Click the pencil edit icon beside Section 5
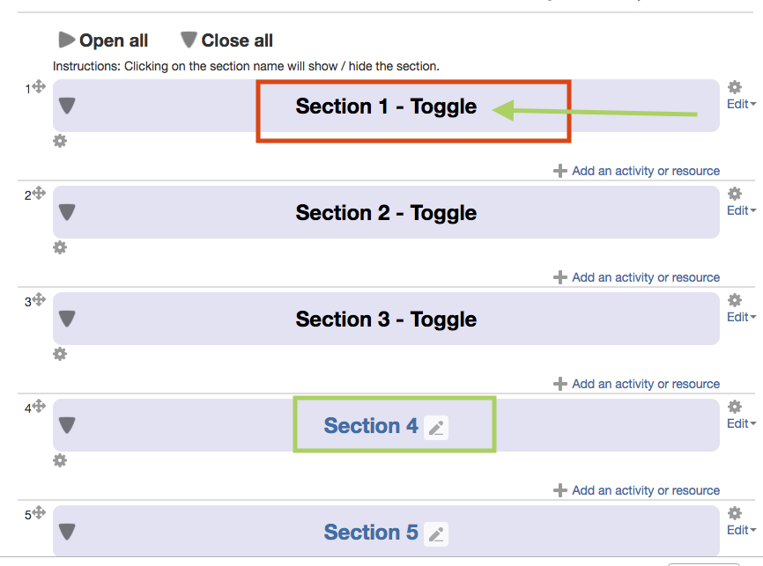Image resolution: width=763 pixels, height=566 pixels. (x=436, y=534)
